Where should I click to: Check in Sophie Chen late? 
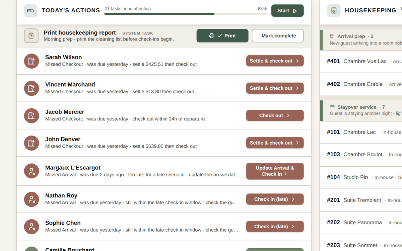275,227
